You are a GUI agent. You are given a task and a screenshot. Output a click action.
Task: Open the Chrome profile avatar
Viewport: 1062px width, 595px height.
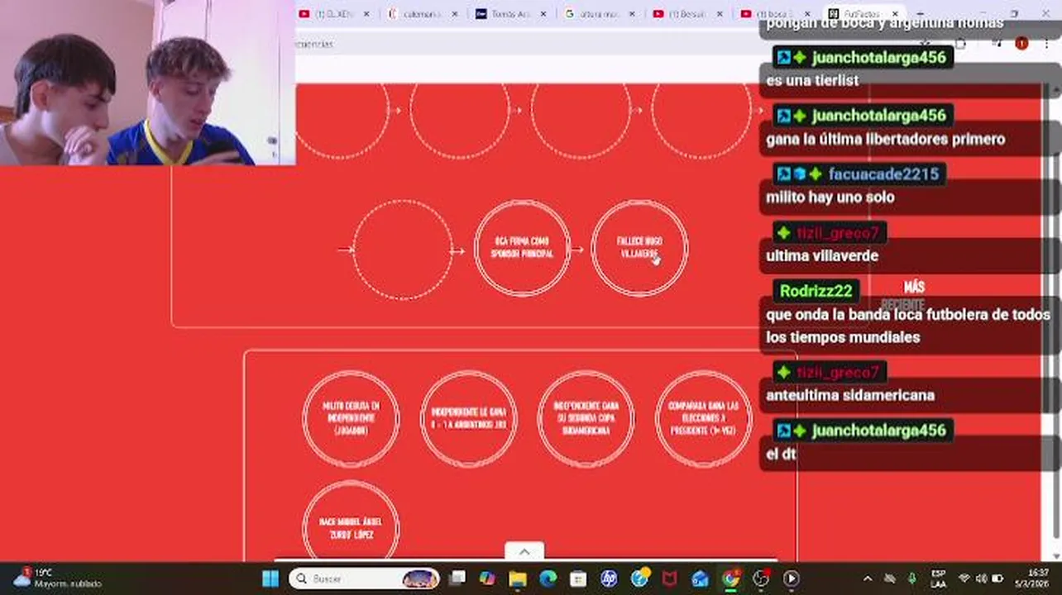coord(1021,44)
